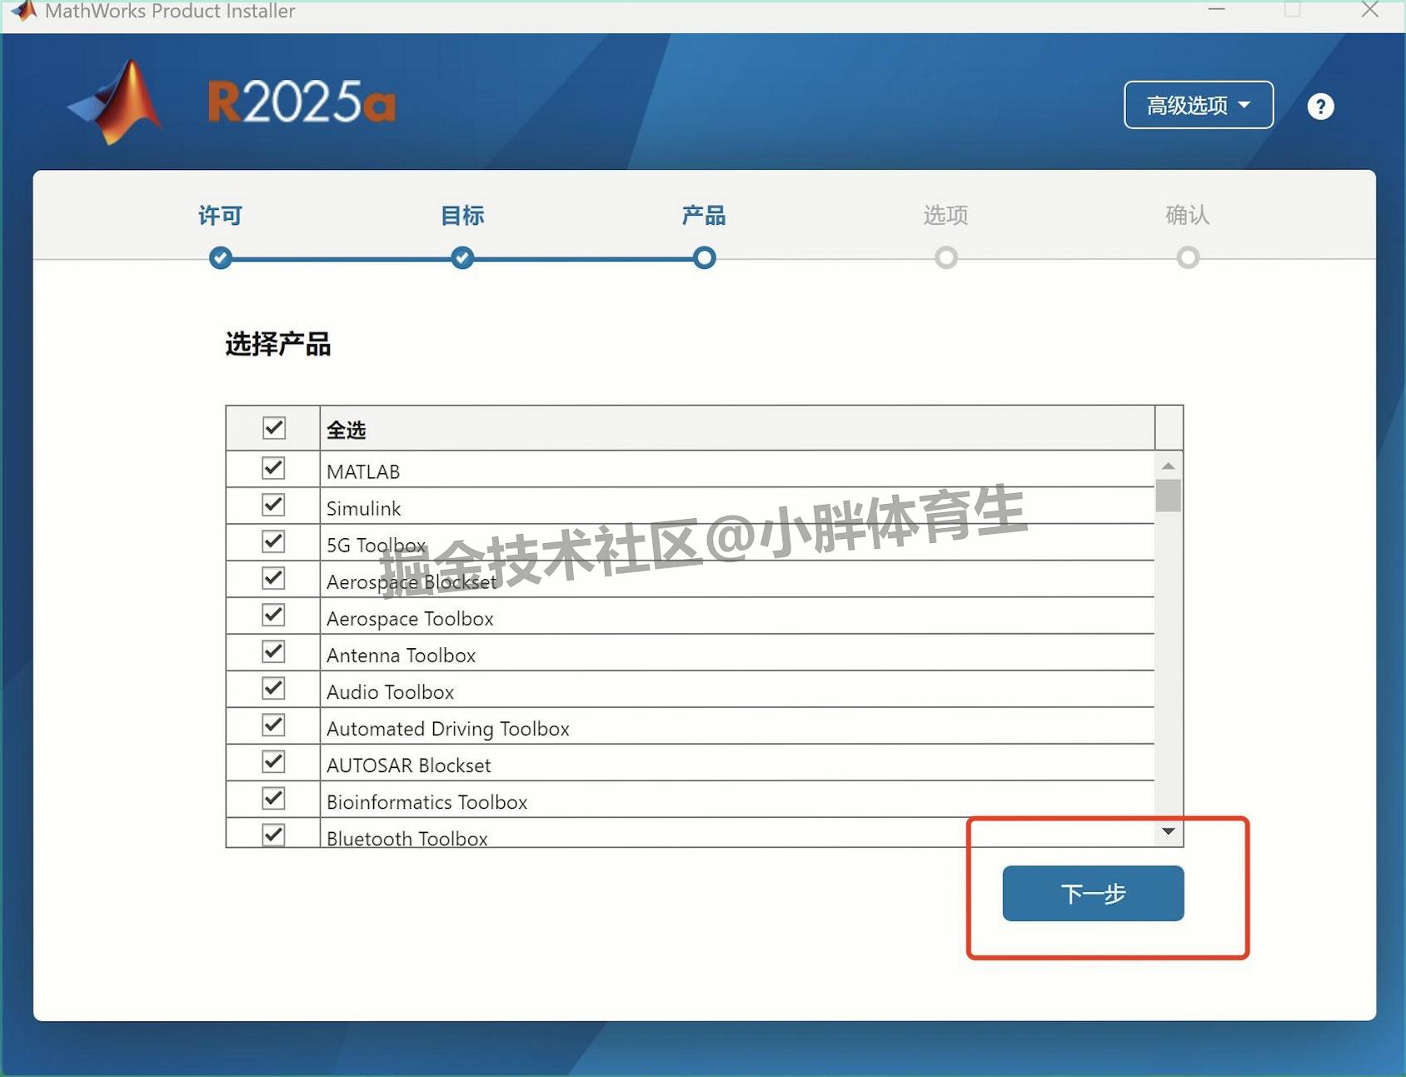
Task: Click the scrollbar down arrow in product list
Action: click(1169, 830)
